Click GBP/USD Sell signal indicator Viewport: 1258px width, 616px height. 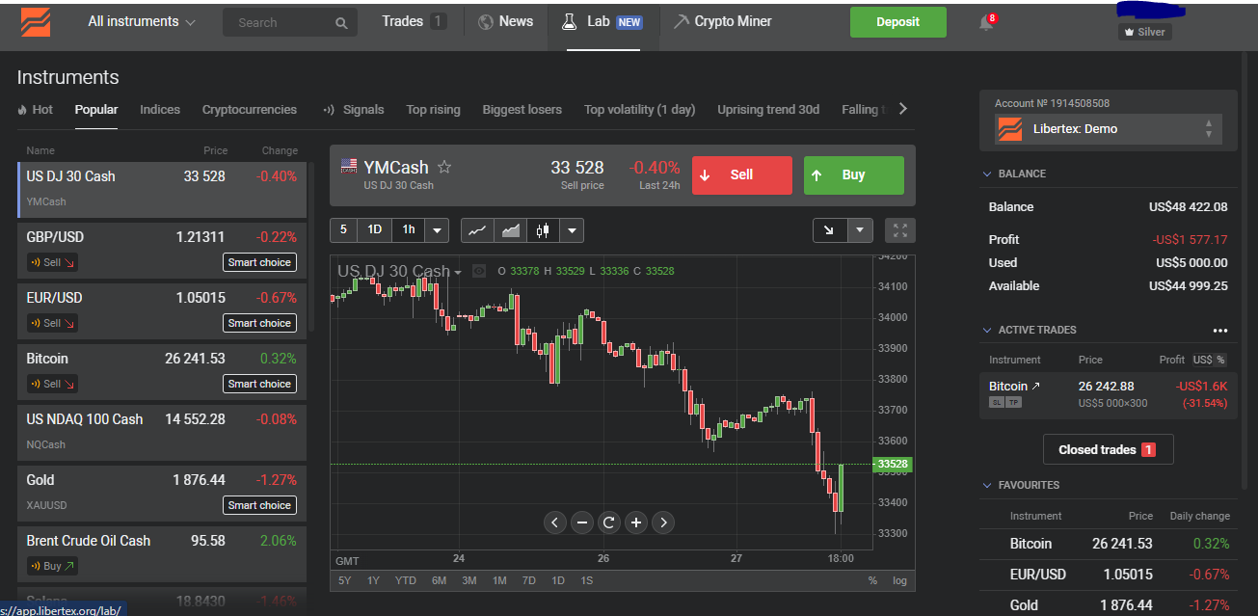[x=52, y=262]
